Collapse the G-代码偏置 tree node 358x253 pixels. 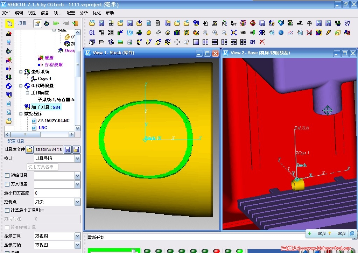click(21, 86)
